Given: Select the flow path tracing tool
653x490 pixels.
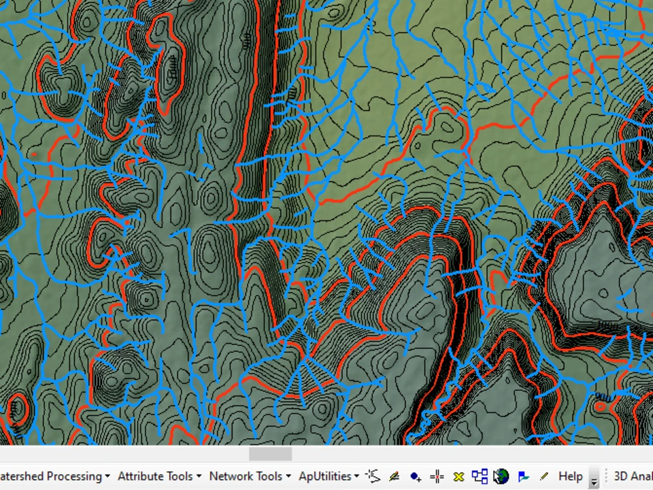Looking at the screenshot, I should coord(372,476).
